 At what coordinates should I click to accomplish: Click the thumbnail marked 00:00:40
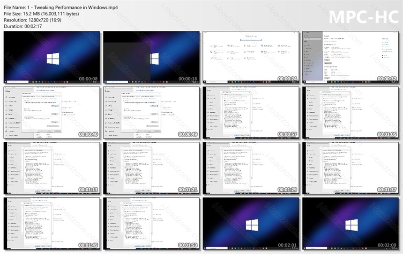coord(52,113)
